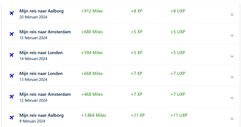This screenshot has height=127, width=241.
Task: Open the +680 Miles trip to Amsterdam title
Action: pyautogui.click(x=45, y=32)
